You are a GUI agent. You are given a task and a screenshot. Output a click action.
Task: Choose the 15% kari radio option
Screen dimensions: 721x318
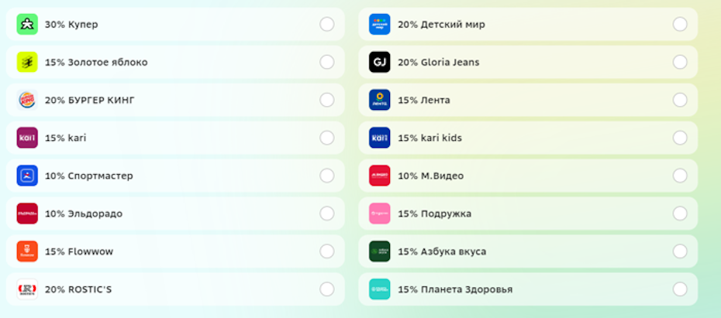[327, 138]
